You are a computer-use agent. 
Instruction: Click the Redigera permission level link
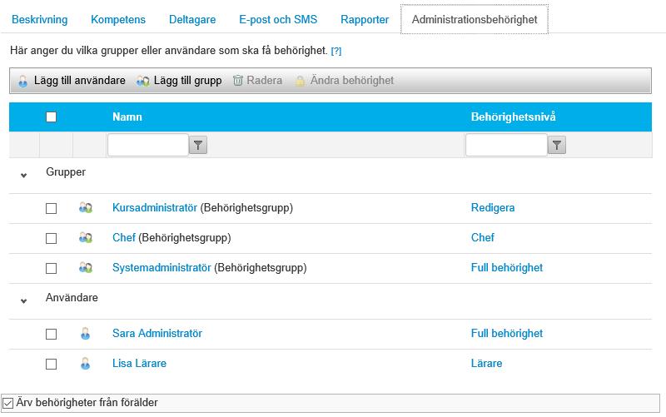pyautogui.click(x=493, y=207)
